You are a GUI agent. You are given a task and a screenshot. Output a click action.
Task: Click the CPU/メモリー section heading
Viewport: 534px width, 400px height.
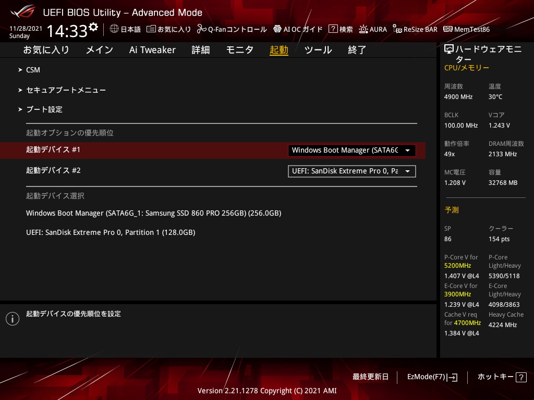467,68
